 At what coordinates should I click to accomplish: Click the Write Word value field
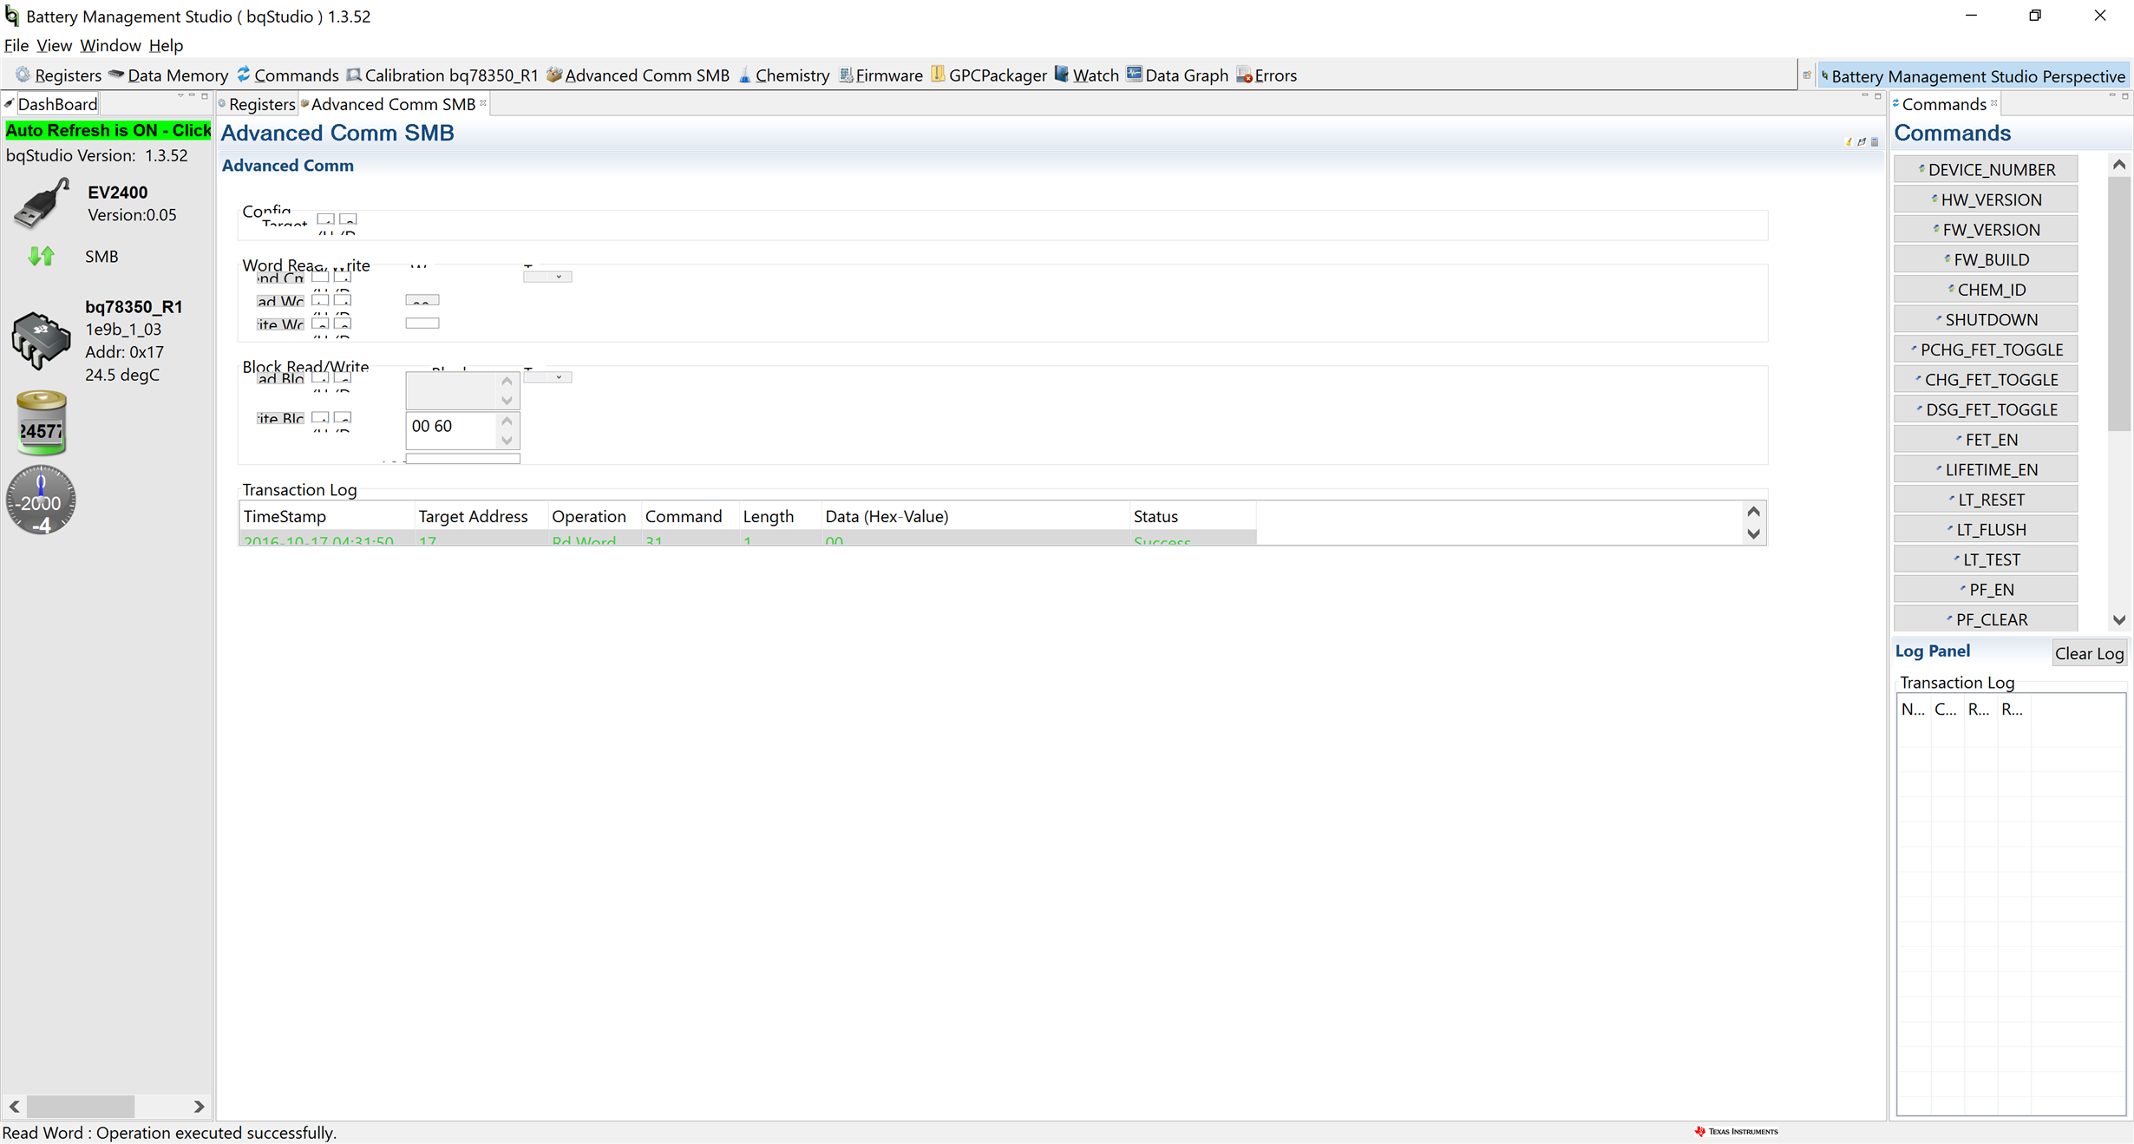[422, 323]
